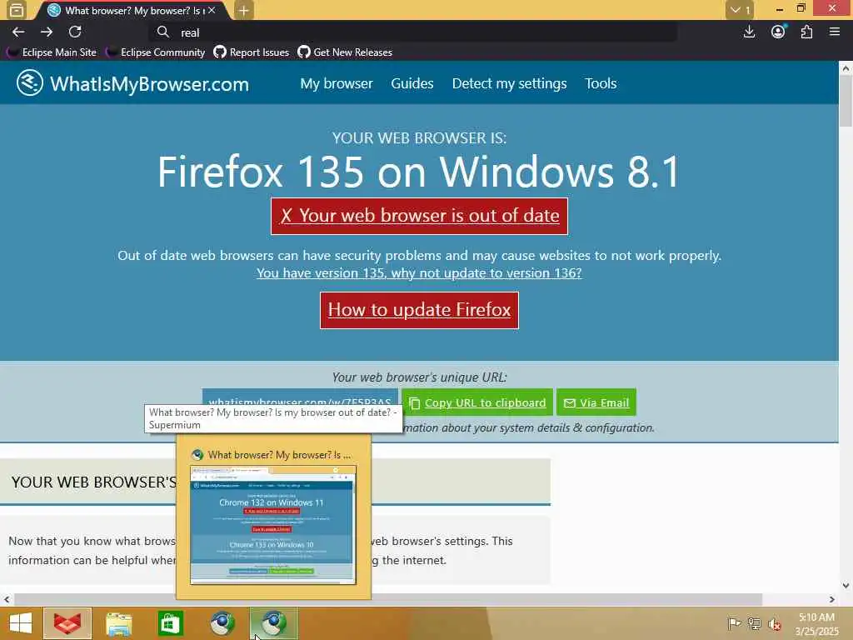Click the horizontal scrollbar thumb
This screenshot has height=640, width=853.
click(388, 599)
